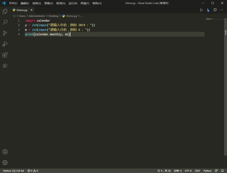Image resolution: width=227 pixels, height=173 pixels.
Task: Select the Python 3.8.3 64-bit interpreter
Action: tap(14, 171)
